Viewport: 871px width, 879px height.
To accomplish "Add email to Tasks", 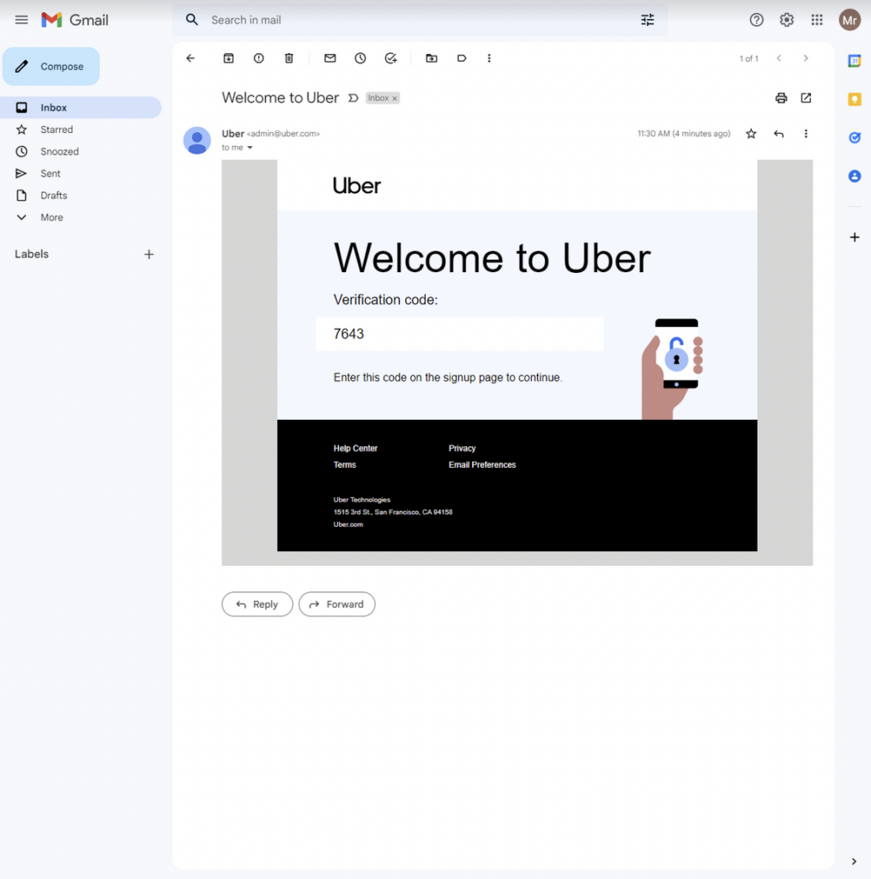I will click(390, 58).
